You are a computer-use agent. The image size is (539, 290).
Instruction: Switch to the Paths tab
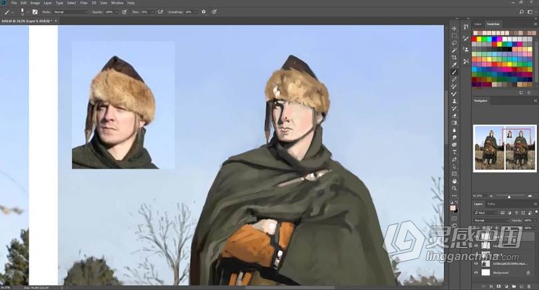pos(492,204)
